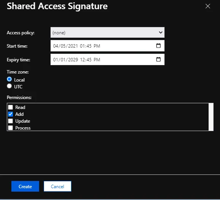Select the 12 hour segment in Expiry time
The height and width of the screenshot is (200, 220).
82,60
